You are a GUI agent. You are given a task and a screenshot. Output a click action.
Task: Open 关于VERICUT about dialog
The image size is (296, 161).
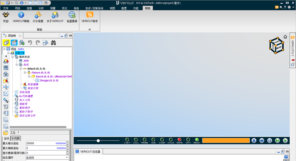pyautogui.click(x=55, y=17)
